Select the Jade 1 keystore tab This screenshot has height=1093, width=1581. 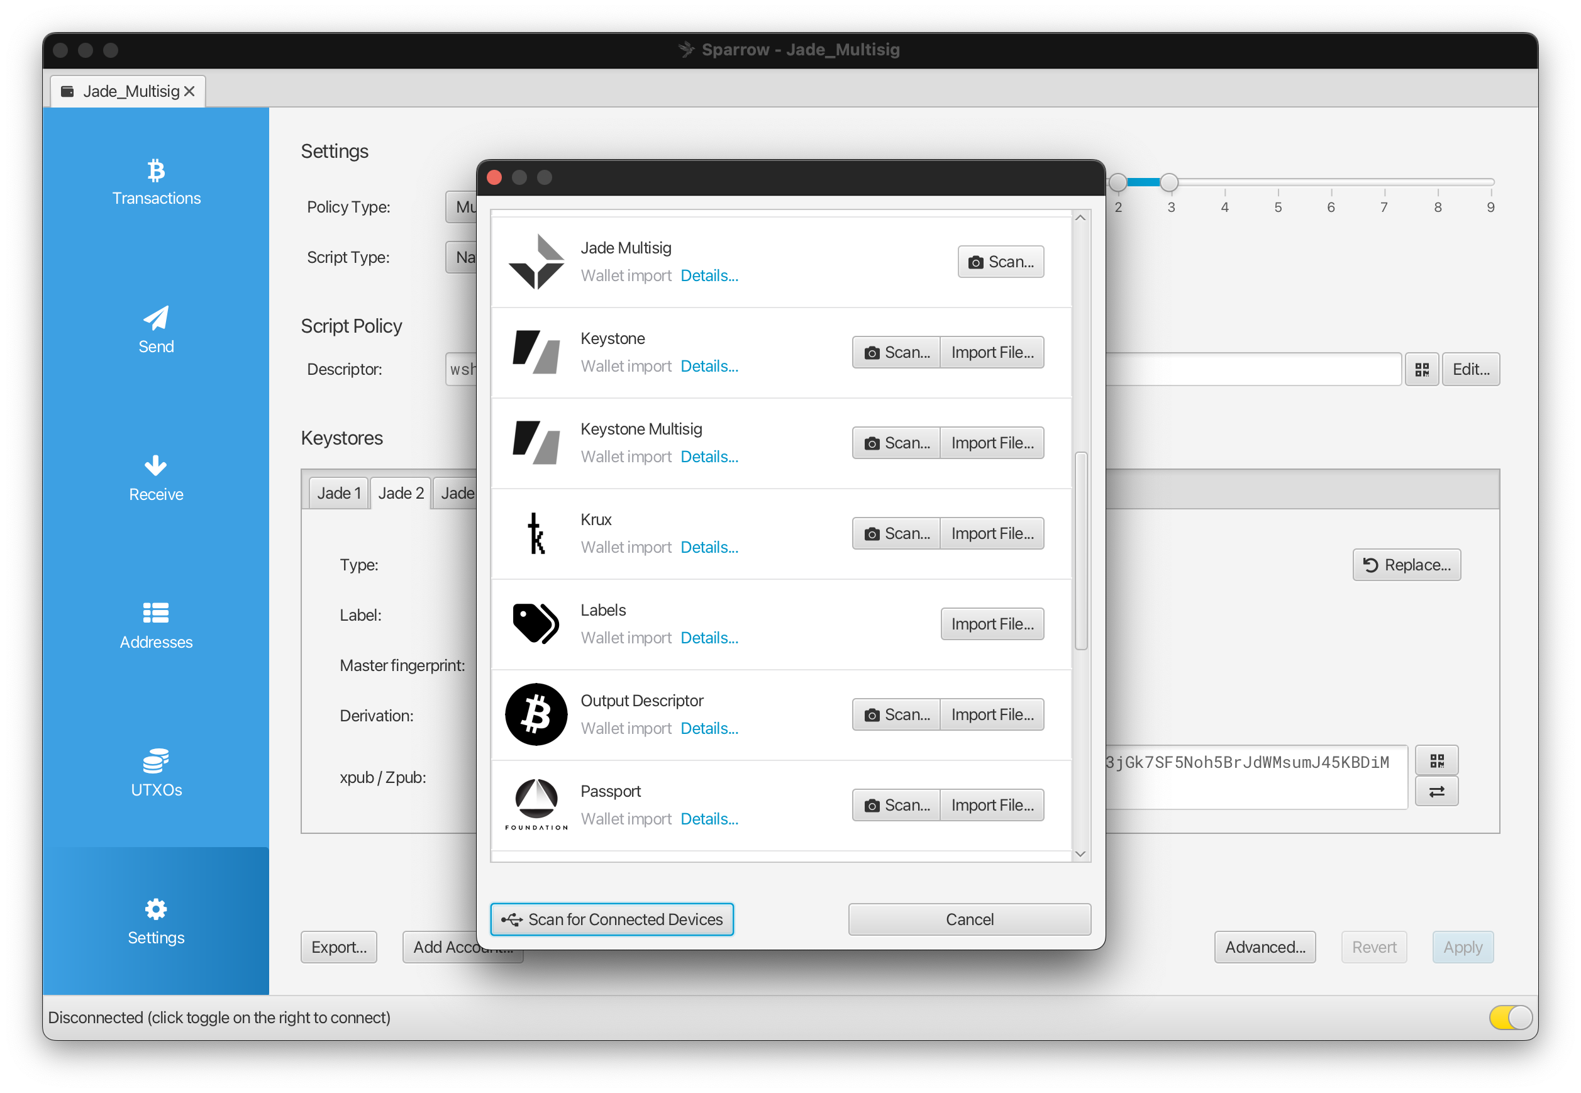339,493
